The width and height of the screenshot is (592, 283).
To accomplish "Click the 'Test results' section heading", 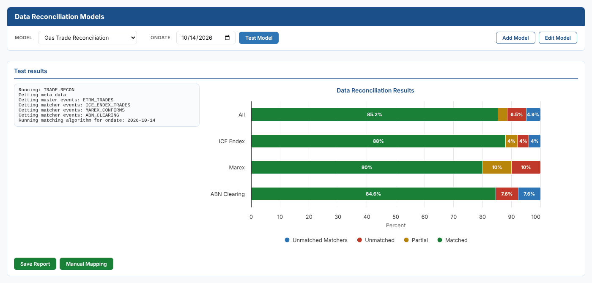I will 30,71.
